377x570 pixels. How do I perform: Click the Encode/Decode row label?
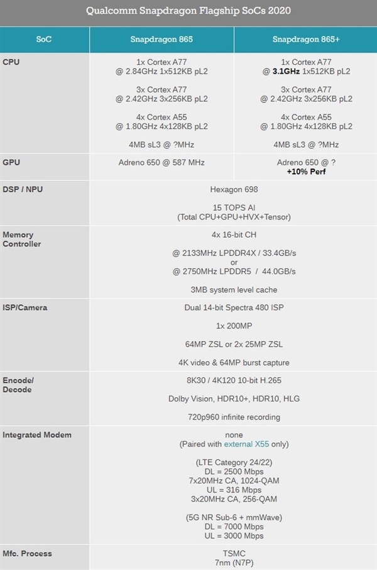18,385
